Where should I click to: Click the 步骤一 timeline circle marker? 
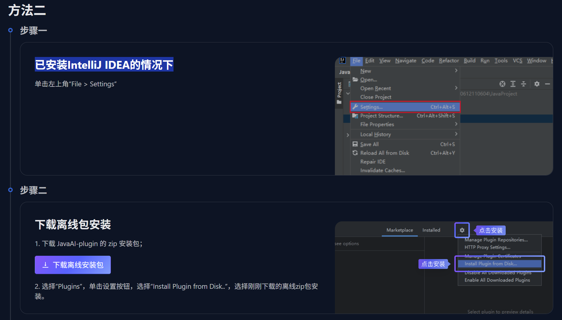coord(11,30)
